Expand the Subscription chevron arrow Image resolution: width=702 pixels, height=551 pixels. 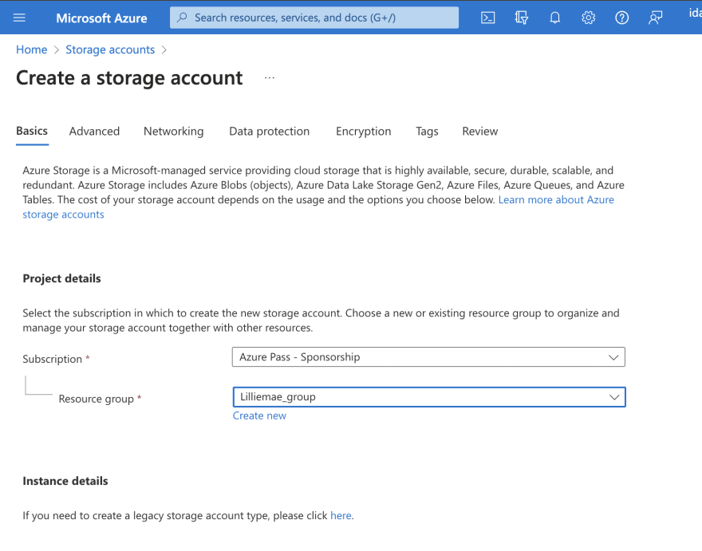(613, 357)
